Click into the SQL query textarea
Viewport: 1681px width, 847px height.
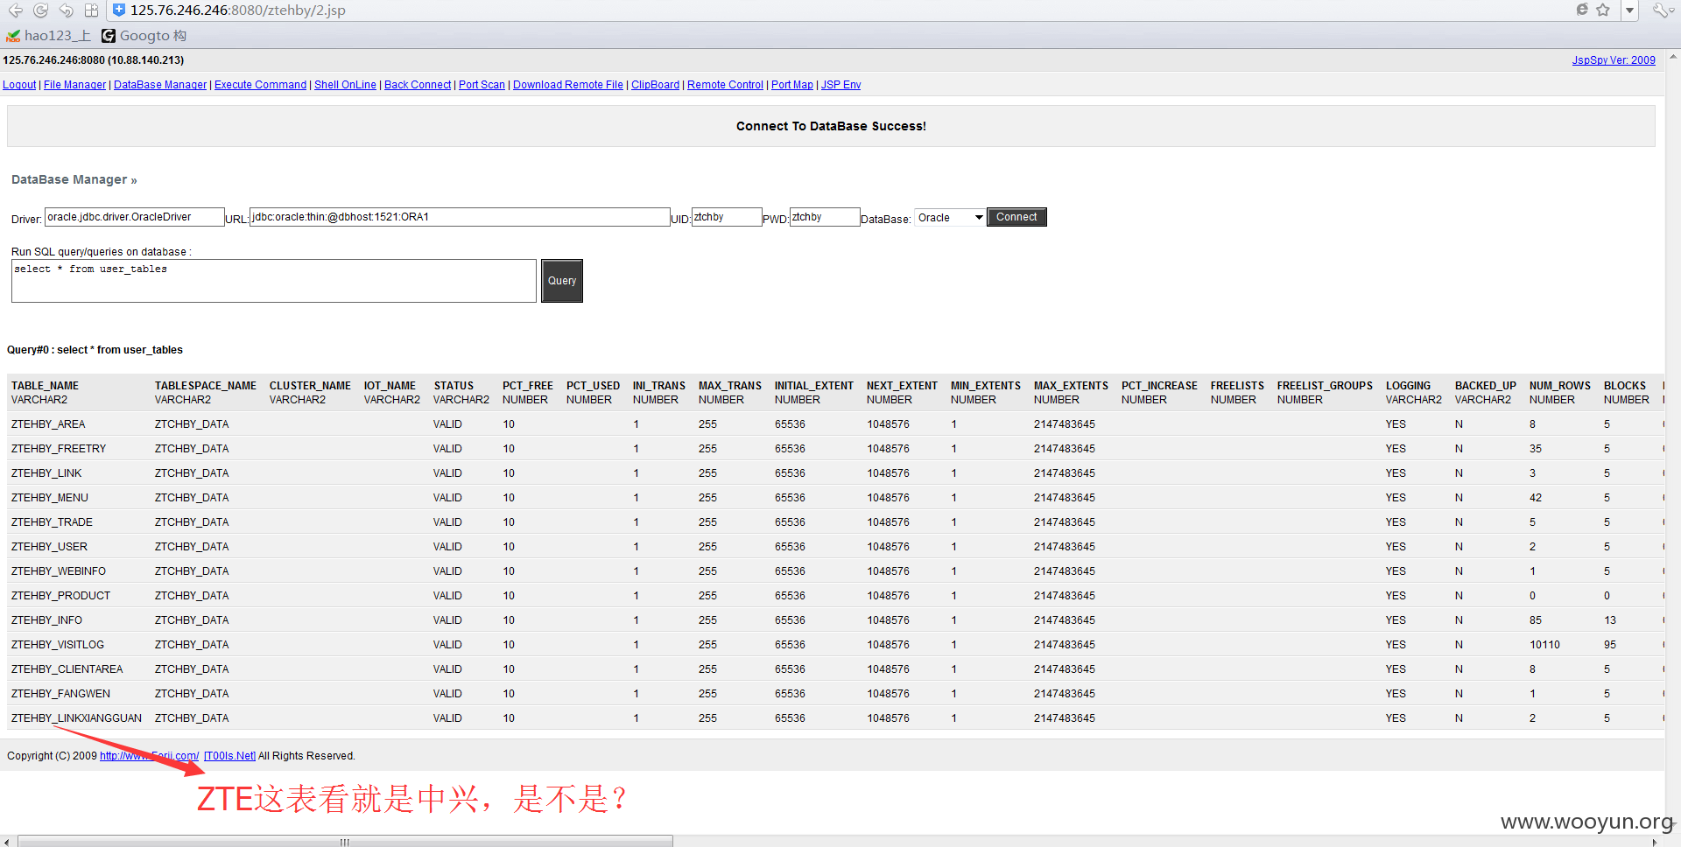pos(274,281)
